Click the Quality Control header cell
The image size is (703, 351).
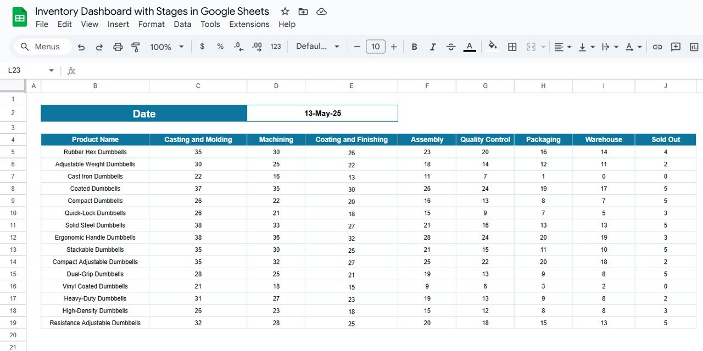(x=485, y=139)
